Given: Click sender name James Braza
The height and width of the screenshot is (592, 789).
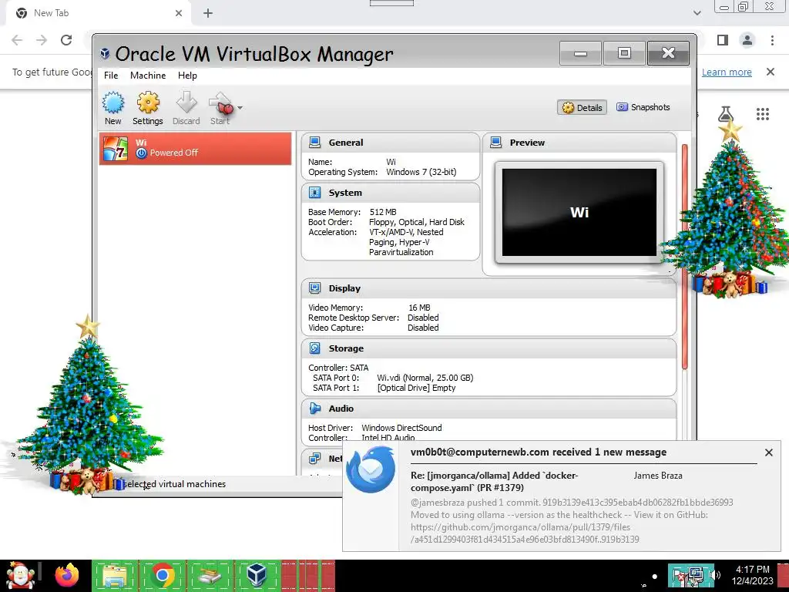Looking at the screenshot, I should 658,475.
